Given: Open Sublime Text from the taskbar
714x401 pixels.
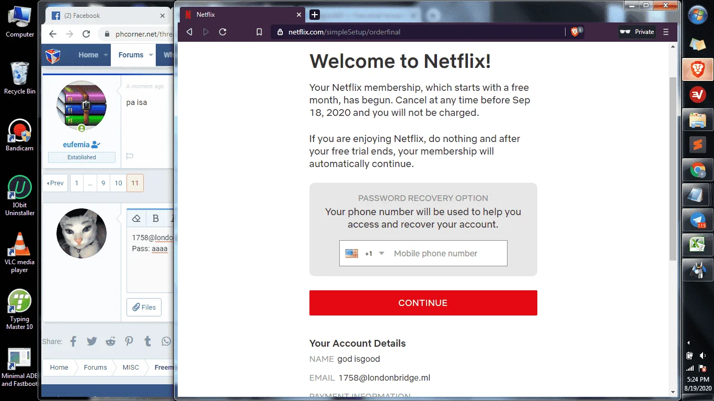Looking at the screenshot, I should tap(698, 145).
